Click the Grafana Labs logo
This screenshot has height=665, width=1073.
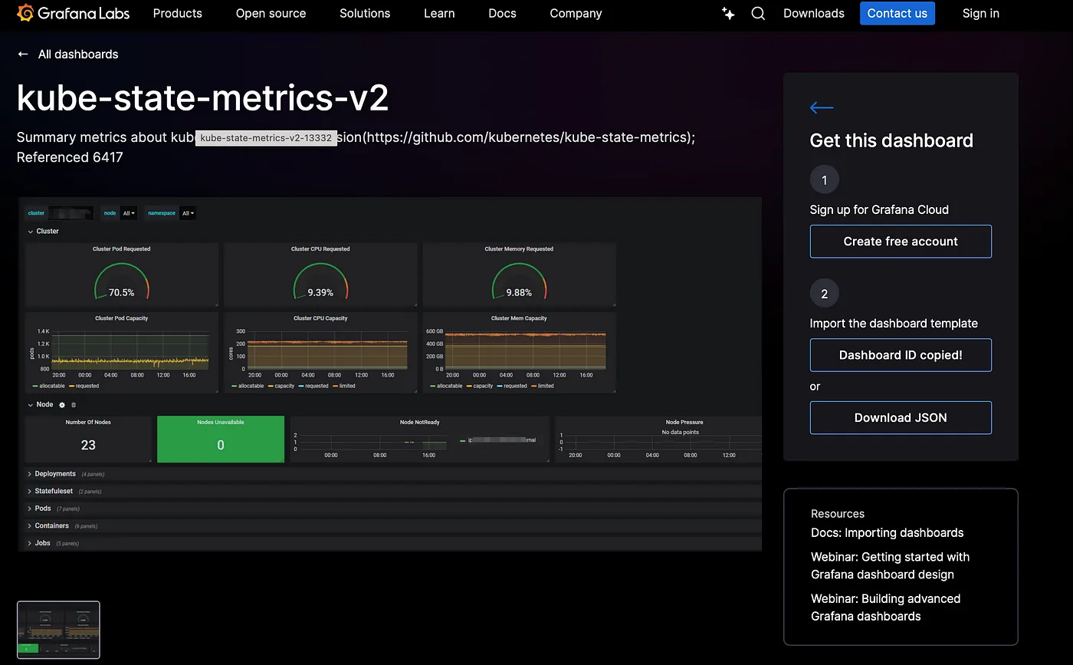pos(73,13)
